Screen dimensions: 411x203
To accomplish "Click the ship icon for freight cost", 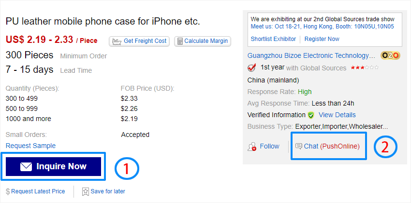I will point(117,41).
